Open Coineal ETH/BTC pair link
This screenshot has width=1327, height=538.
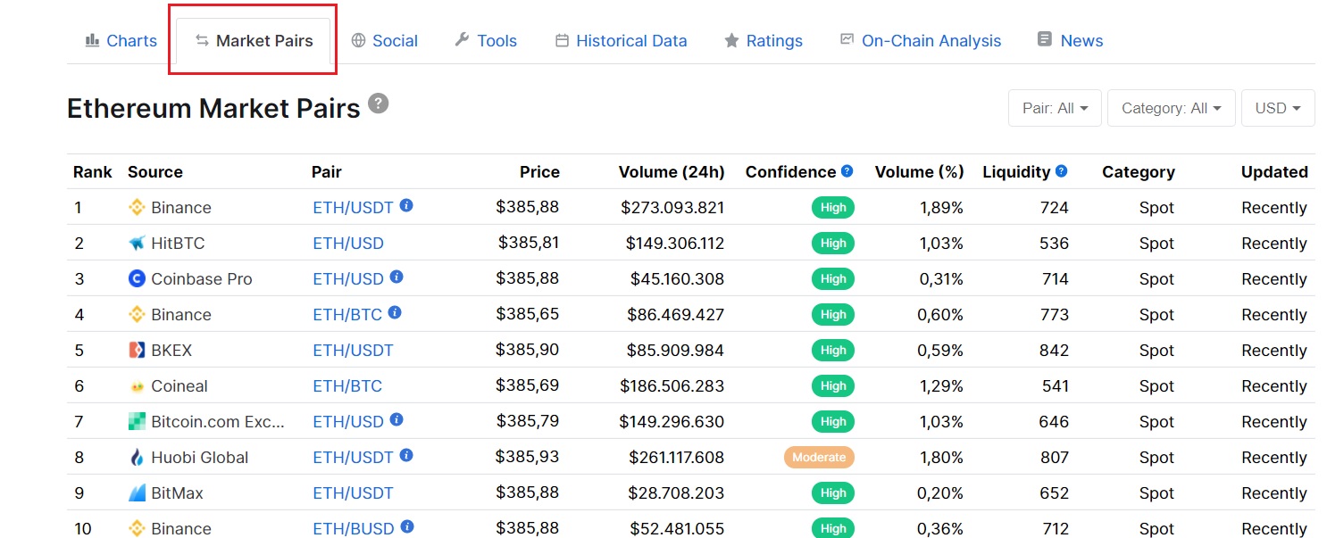point(347,386)
